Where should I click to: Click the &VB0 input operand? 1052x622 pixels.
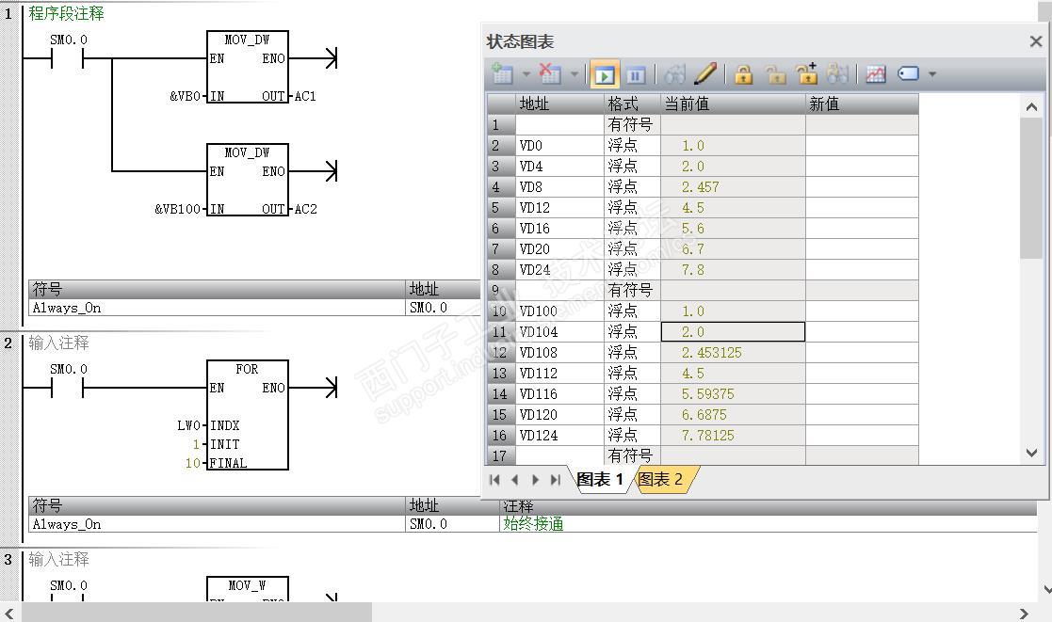(x=186, y=97)
